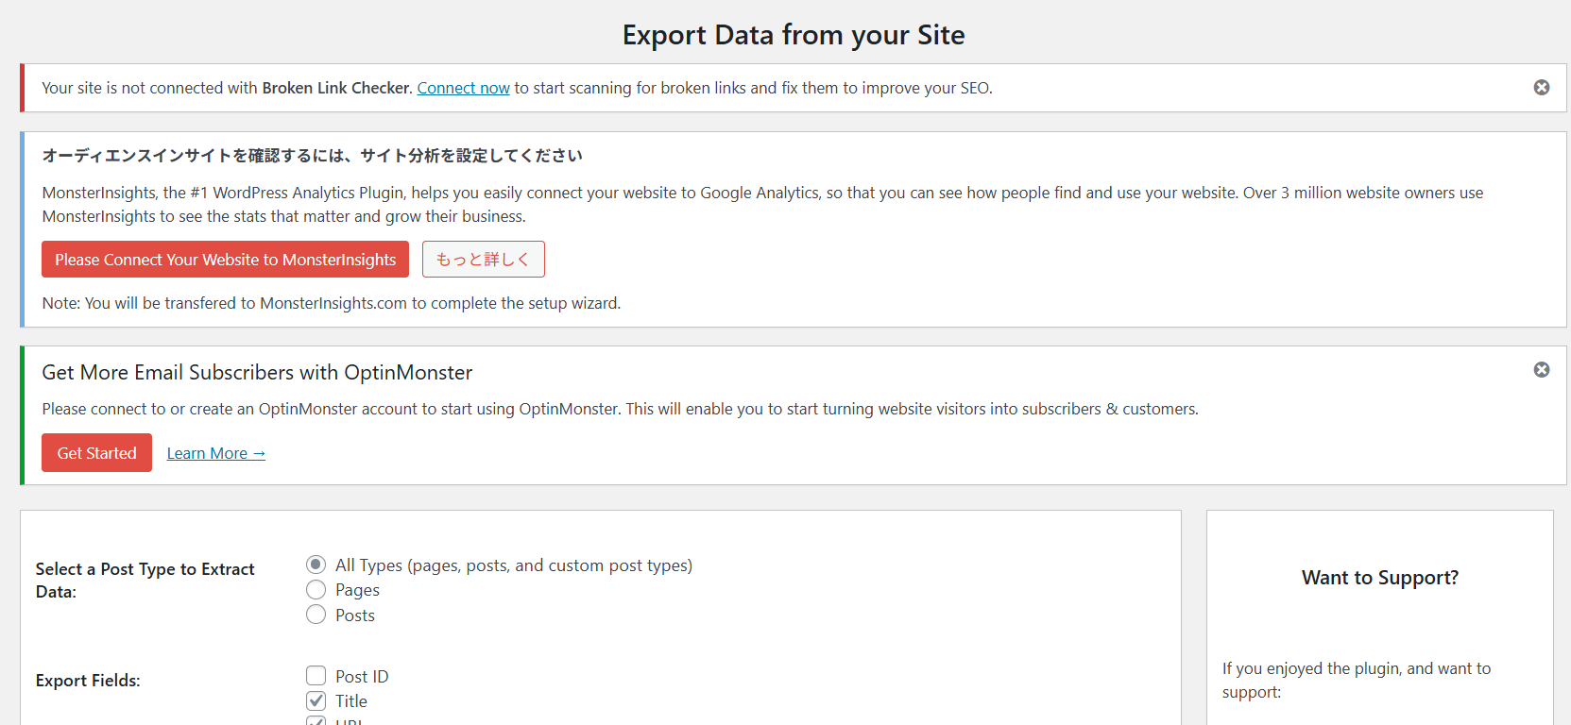1571x725 pixels.
Task: Open the Connect now link
Action: (x=463, y=88)
